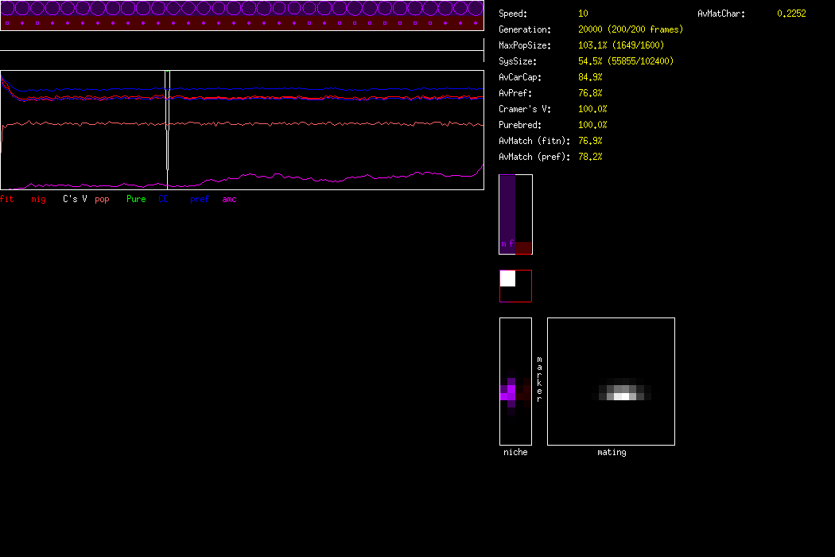The width and height of the screenshot is (835, 557).
Task: Click the first circle in the top population strip
Action: pos(7,9)
